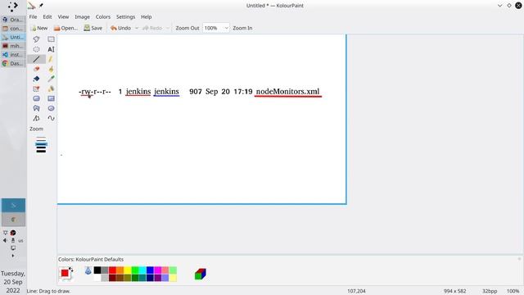Select the Flood Fill tool

click(36, 79)
